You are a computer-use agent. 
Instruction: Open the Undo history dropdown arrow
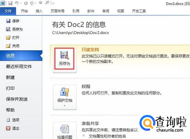click(x=21, y=3)
